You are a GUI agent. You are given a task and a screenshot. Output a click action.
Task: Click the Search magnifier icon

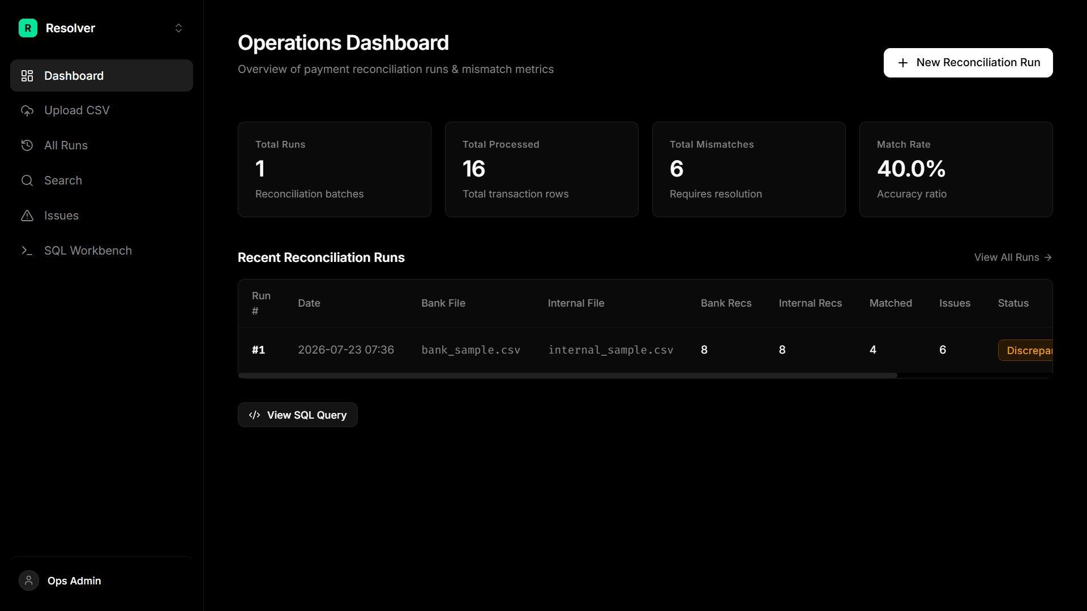click(x=27, y=180)
